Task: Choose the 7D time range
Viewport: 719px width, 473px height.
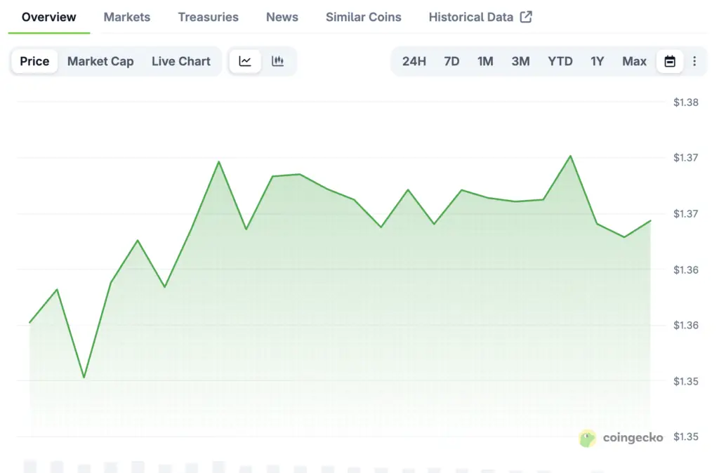Action: coord(451,61)
